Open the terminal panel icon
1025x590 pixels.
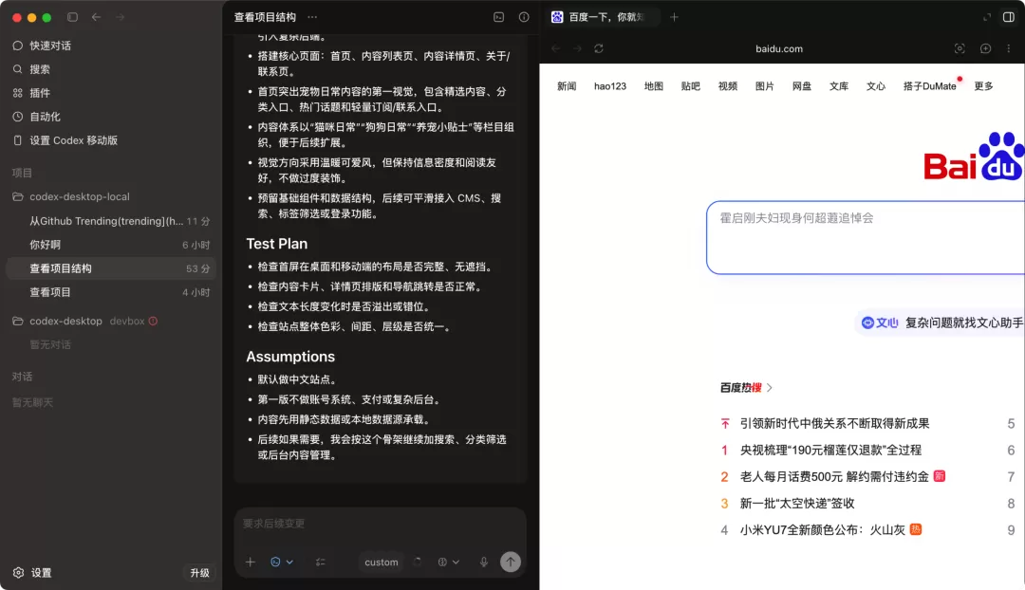[499, 17]
